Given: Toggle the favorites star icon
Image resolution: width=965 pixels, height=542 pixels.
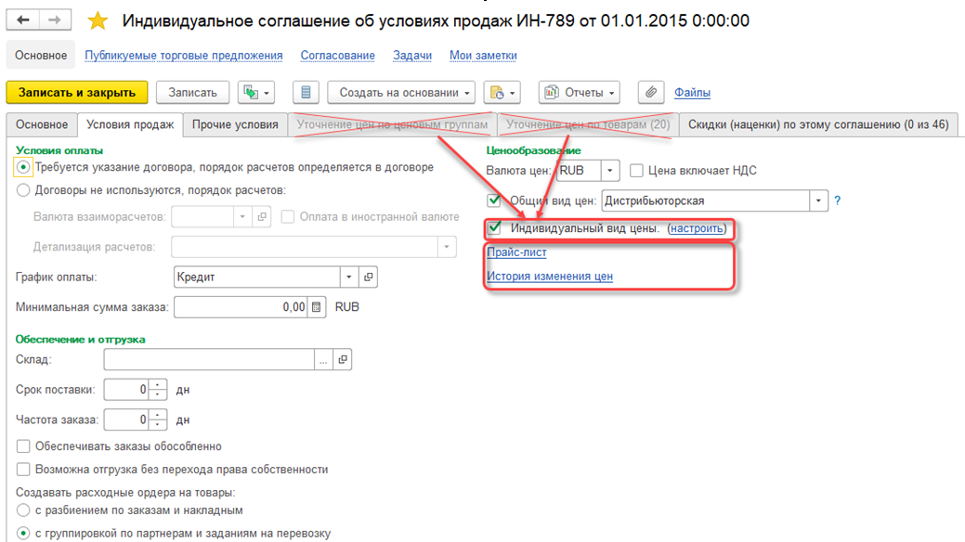Looking at the screenshot, I should [96, 20].
